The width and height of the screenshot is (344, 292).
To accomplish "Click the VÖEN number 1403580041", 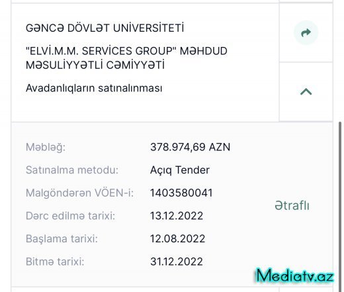I will point(181,193).
